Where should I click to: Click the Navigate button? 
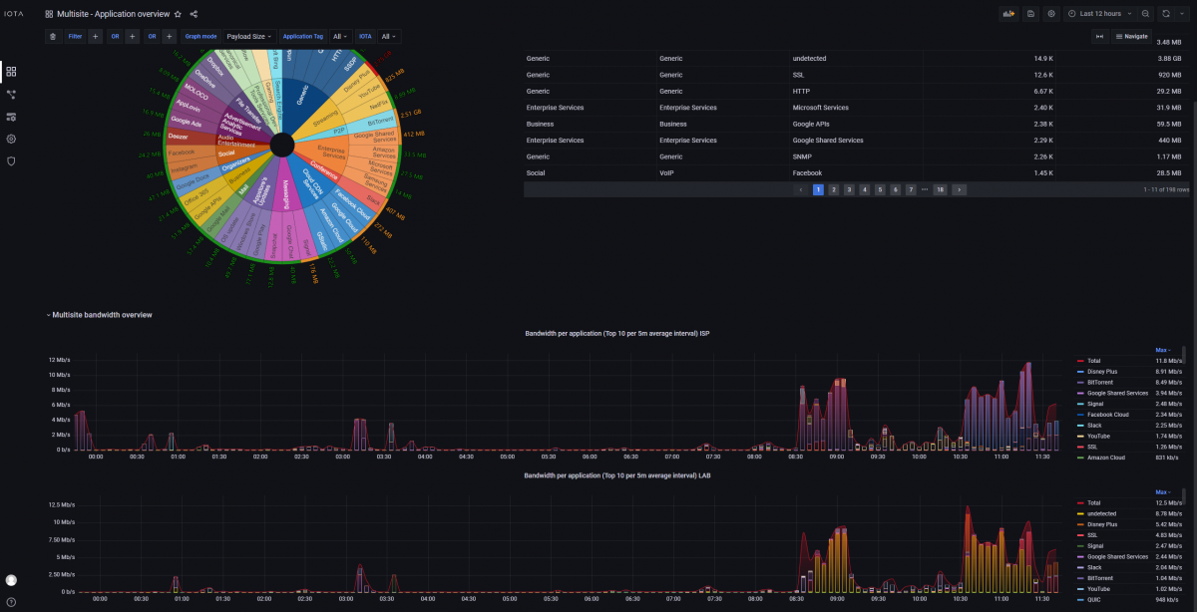pos(1131,36)
